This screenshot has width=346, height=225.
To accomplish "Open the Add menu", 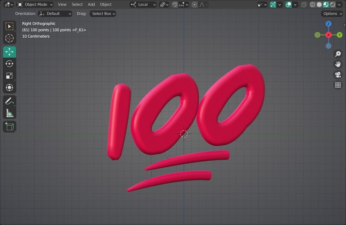I will (x=91, y=4).
